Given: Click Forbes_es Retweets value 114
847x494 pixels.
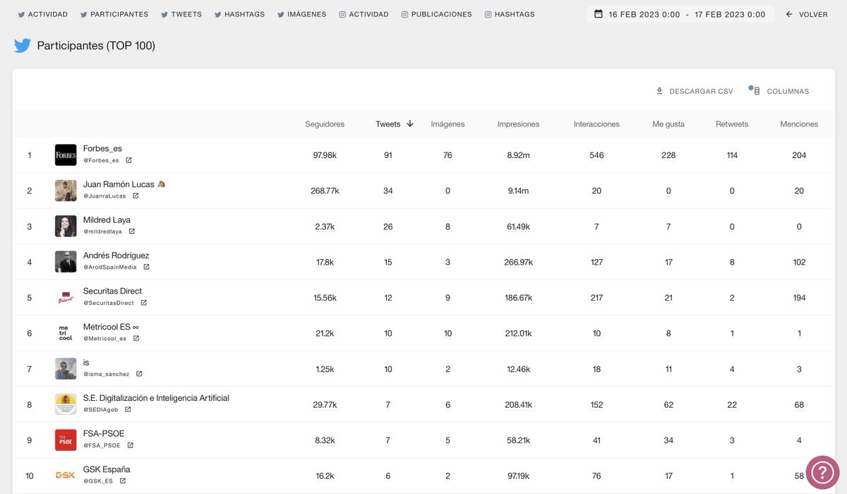Looking at the screenshot, I should [732, 155].
